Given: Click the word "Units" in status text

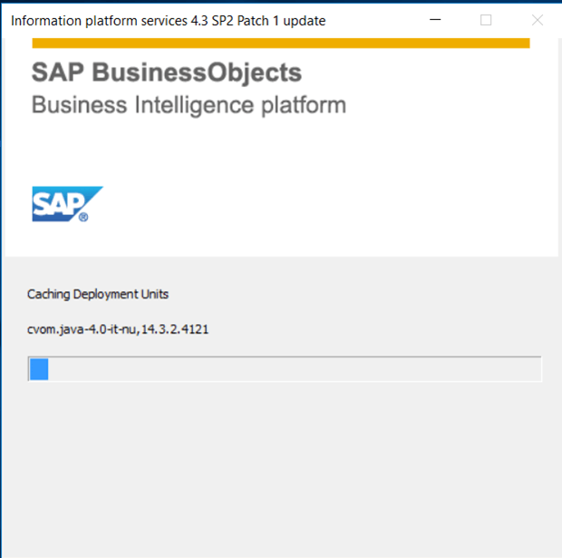Looking at the screenshot, I should [154, 294].
